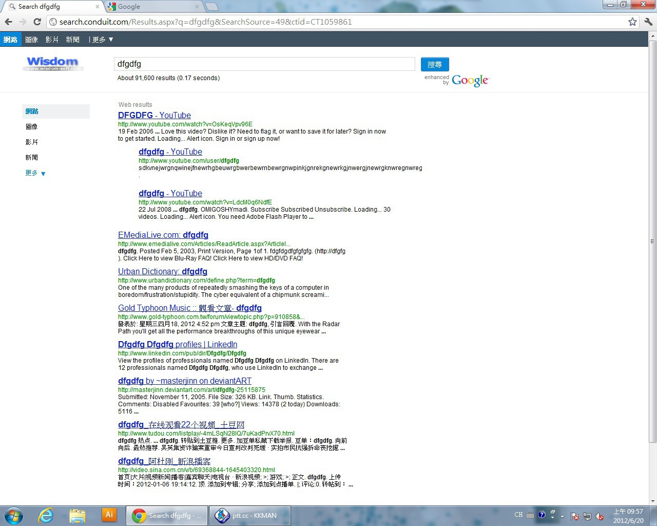Launch Internet Explorer from the taskbar
Viewport: 657px width, 526px height.
coord(46,515)
